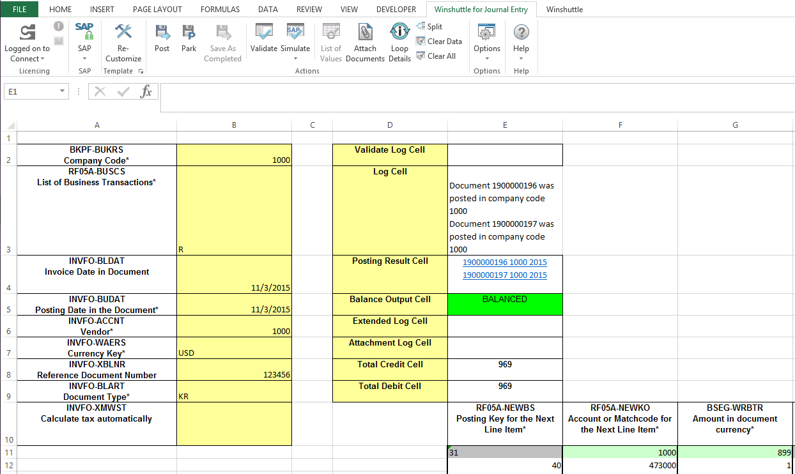Select the green BALANCED cell
The width and height of the screenshot is (795, 474).
pyautogui.click(x=505, y=304)
